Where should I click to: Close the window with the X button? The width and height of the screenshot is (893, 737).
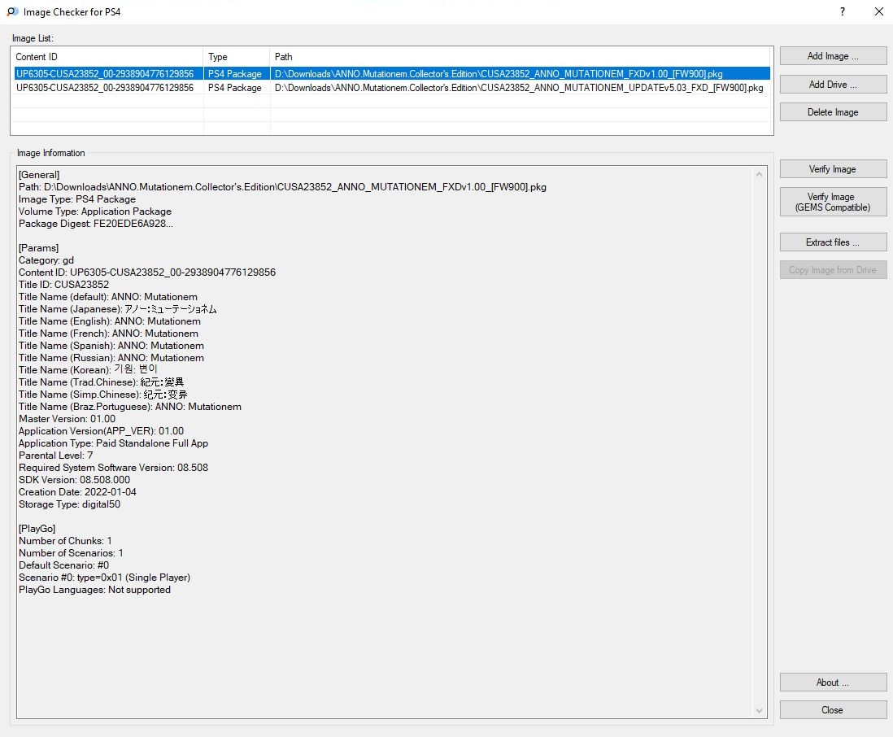coord(878,12)
